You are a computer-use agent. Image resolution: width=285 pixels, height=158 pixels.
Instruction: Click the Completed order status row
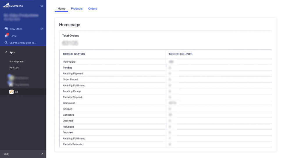click(69, 103)
